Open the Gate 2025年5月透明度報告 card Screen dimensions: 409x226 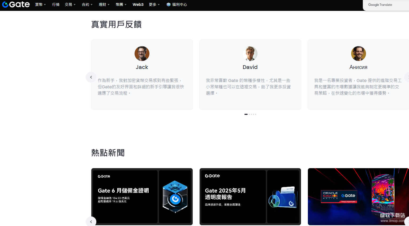[233, 197]
